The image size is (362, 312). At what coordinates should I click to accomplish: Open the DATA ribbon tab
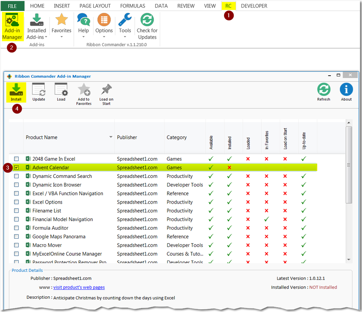click(x=161, y=6)
